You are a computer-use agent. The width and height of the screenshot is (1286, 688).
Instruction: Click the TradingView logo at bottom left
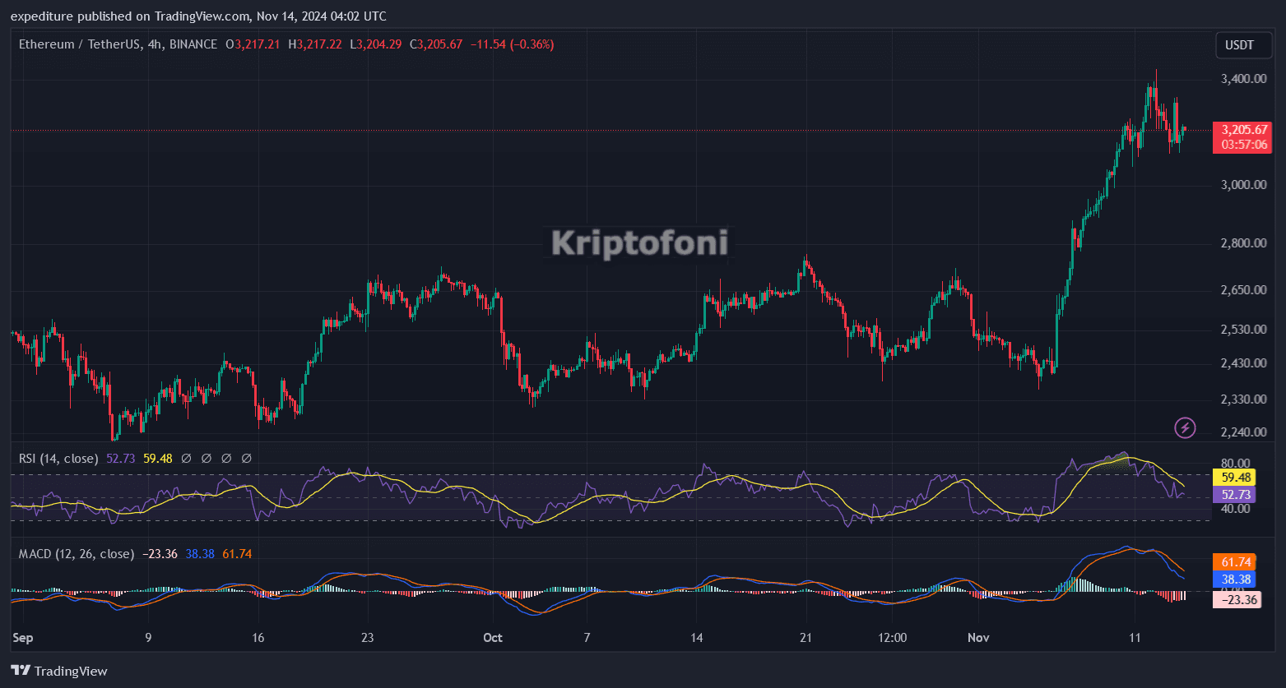click(59, 671)
